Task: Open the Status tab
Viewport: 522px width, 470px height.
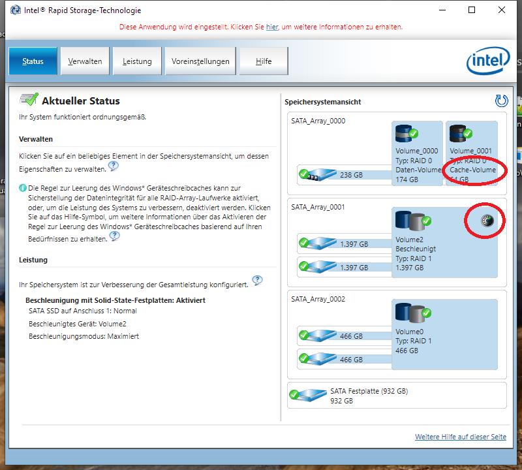Action: pyautogui.click(x=33, y=61)
